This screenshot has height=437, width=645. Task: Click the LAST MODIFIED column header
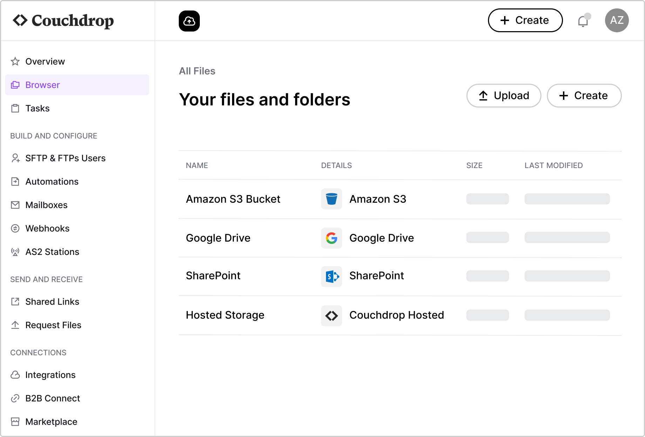554,166
